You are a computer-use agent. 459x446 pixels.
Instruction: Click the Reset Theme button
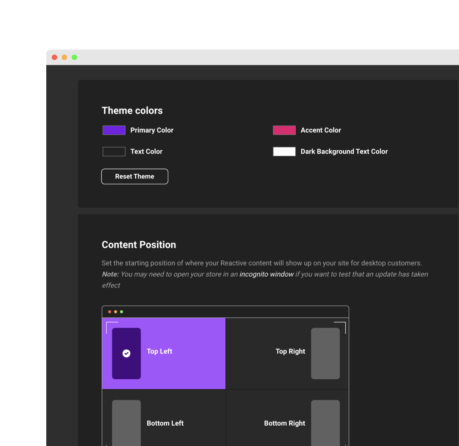coord(135,176)
